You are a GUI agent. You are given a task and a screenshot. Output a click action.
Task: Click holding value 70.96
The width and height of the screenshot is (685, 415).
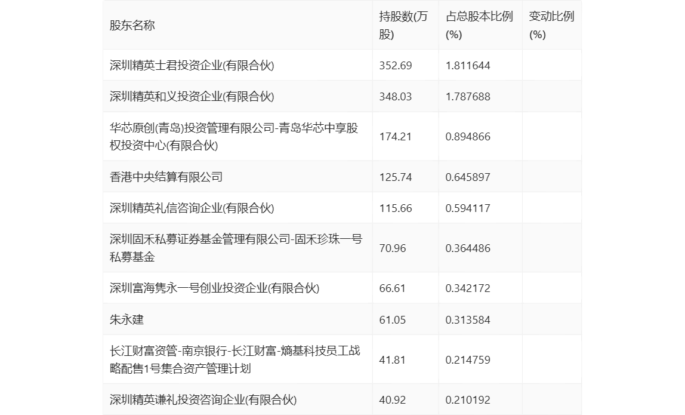point(392,248)
